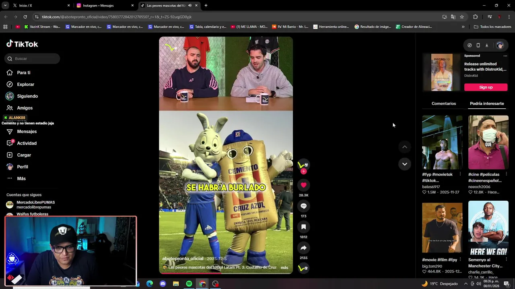Open Chrome three-dot menu

(x=509, y=17)
